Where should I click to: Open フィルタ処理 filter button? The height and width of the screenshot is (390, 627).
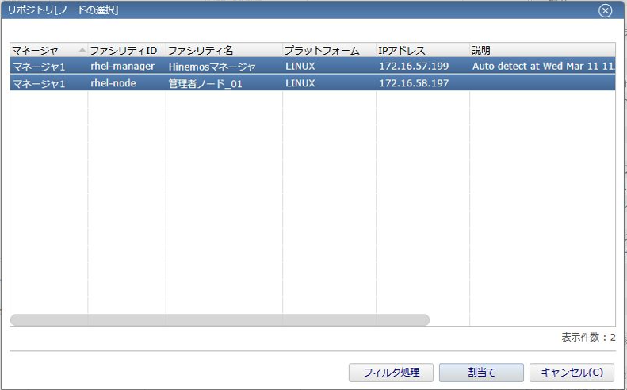tap(391, 372)
